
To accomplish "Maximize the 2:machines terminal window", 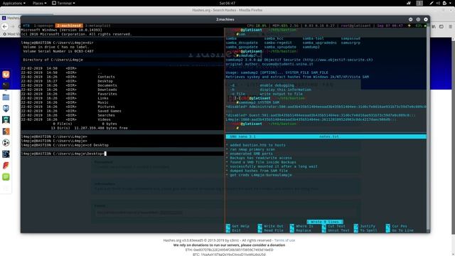I will (418, 19).
